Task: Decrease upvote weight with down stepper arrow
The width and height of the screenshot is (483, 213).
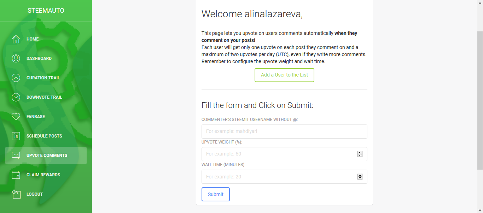Action: [x=360, y=156]
